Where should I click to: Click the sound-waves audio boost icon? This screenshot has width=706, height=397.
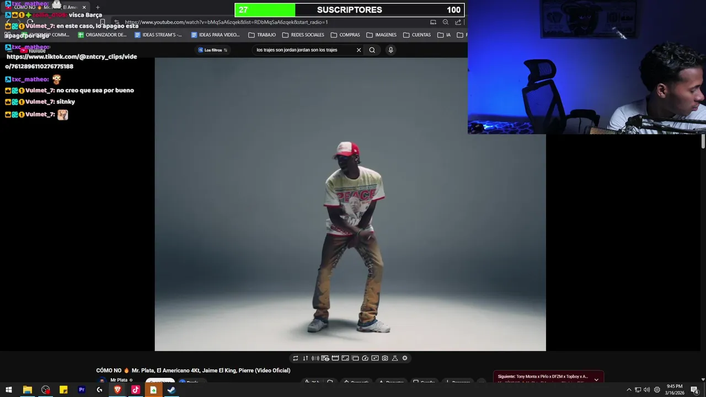(315, 358)
